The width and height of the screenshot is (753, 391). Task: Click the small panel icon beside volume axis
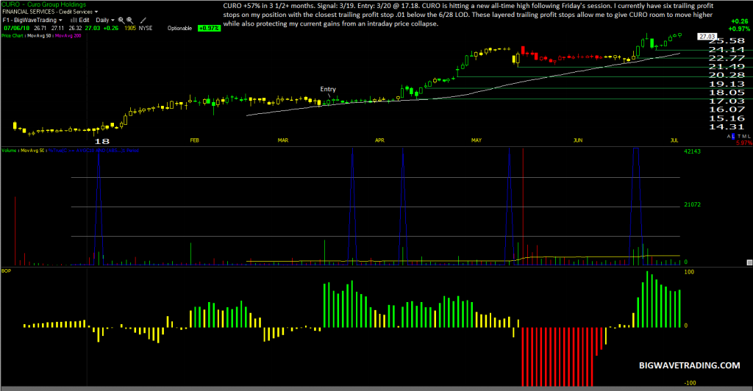[x=749, y=262]
